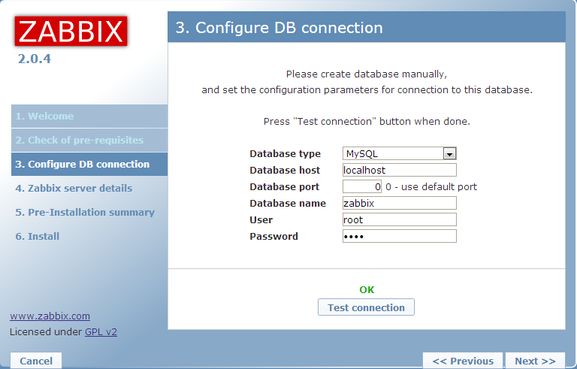Proceed with the Next button
The image size is (577, 369).
[535, 361]
